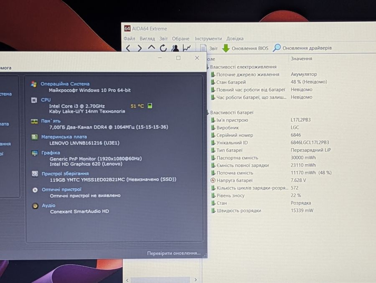Click Перевірити оновлення link

(x=174, y=253)
